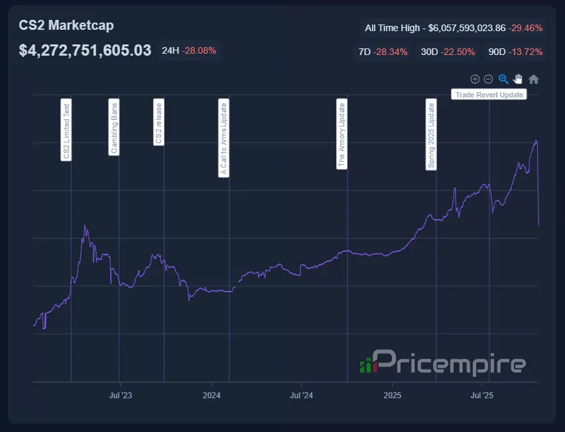Image resolution: width=565 pixels, height=432 pixels.
Task: Click the CS2 Marketcap title
Action: 66,25
